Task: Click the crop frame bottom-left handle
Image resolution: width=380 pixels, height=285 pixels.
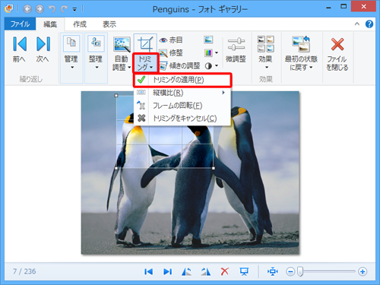Action: [x=116, y=168]
